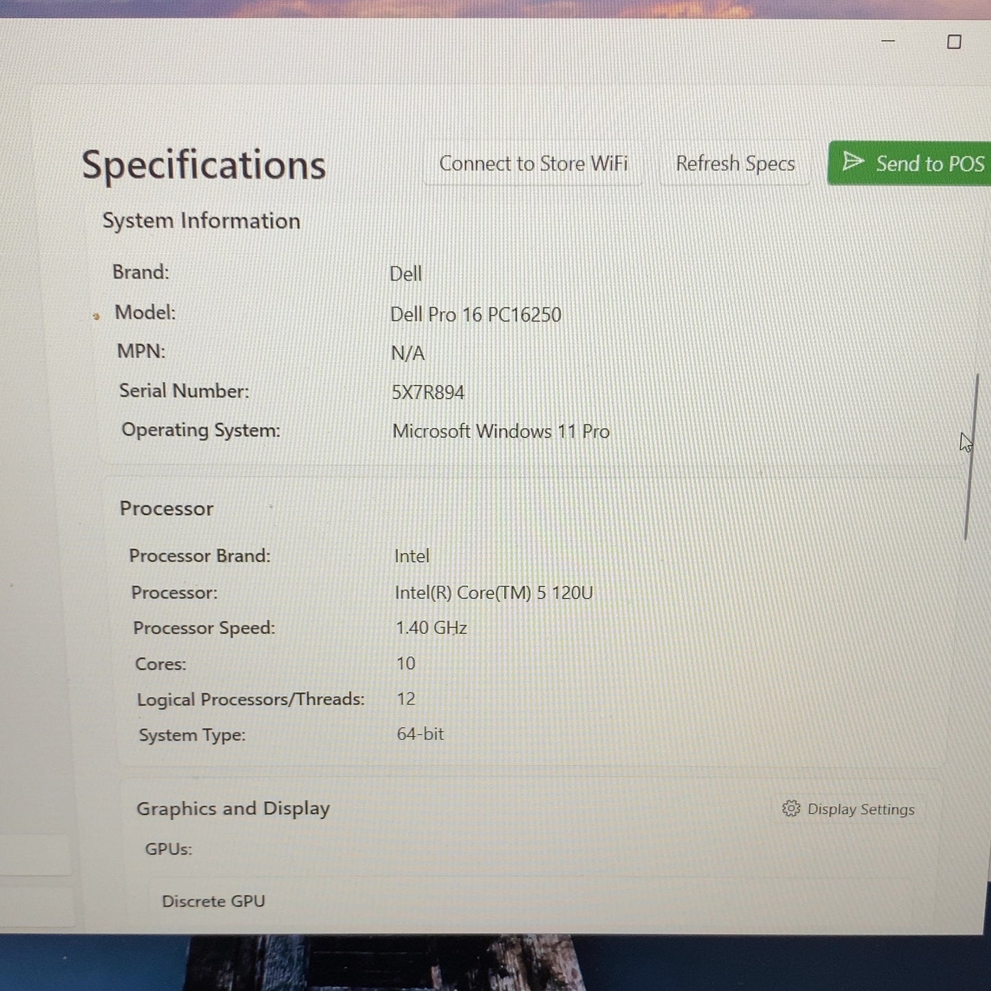The width and height of the screenshot is (991, 991).
Task: Click the Processor Speed: label
Action: [x=204, y=628]
